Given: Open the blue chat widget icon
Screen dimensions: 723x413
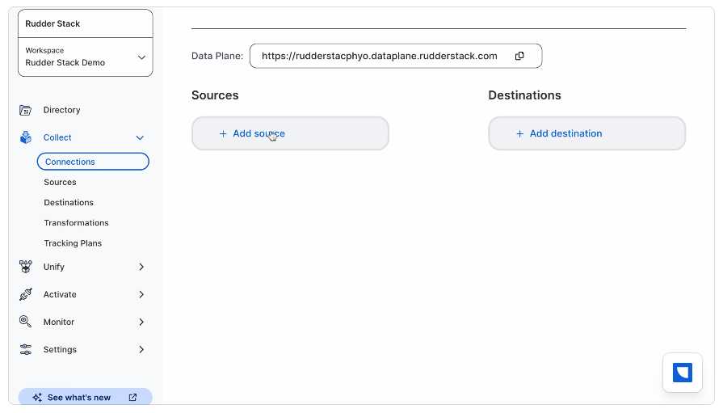Looking at the screenshot, I should point(683,373).
